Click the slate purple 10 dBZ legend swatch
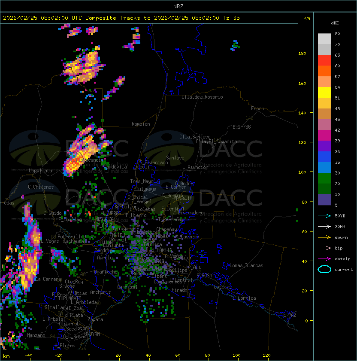Image resolution: width=357 pixels, height=361 pixels. pyautogui.click(x=324, y=200)
